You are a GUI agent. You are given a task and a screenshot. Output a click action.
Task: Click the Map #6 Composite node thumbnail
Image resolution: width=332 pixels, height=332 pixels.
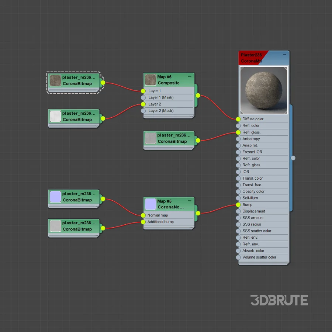point(151,80)
